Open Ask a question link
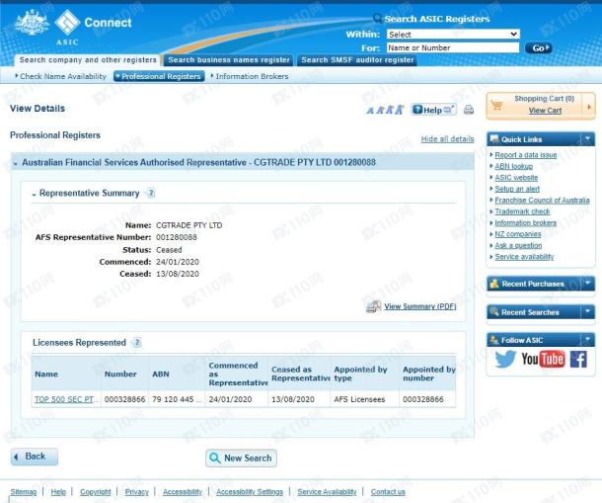Image resolution: width=602 pixels, height=503 pixels. coord(518,245)
